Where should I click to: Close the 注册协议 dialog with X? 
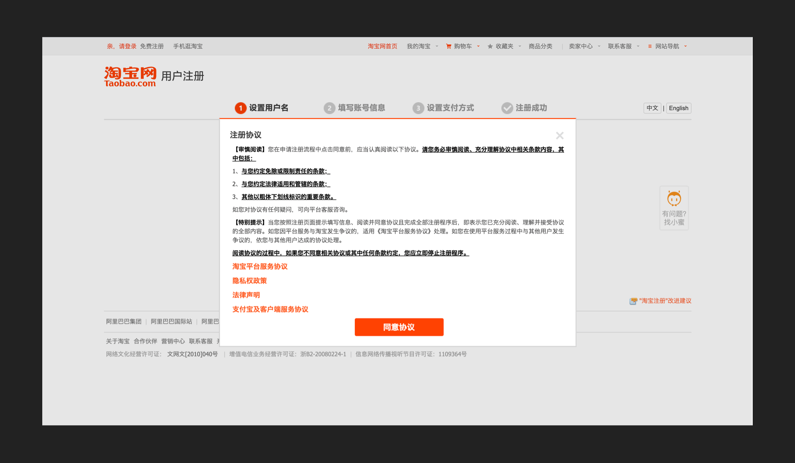pos(560,136)
